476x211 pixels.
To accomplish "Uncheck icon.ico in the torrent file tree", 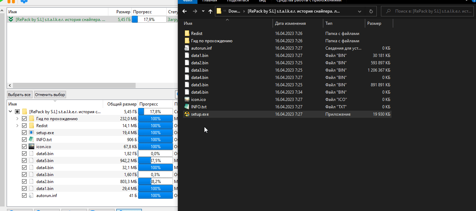I will point(24,147).
